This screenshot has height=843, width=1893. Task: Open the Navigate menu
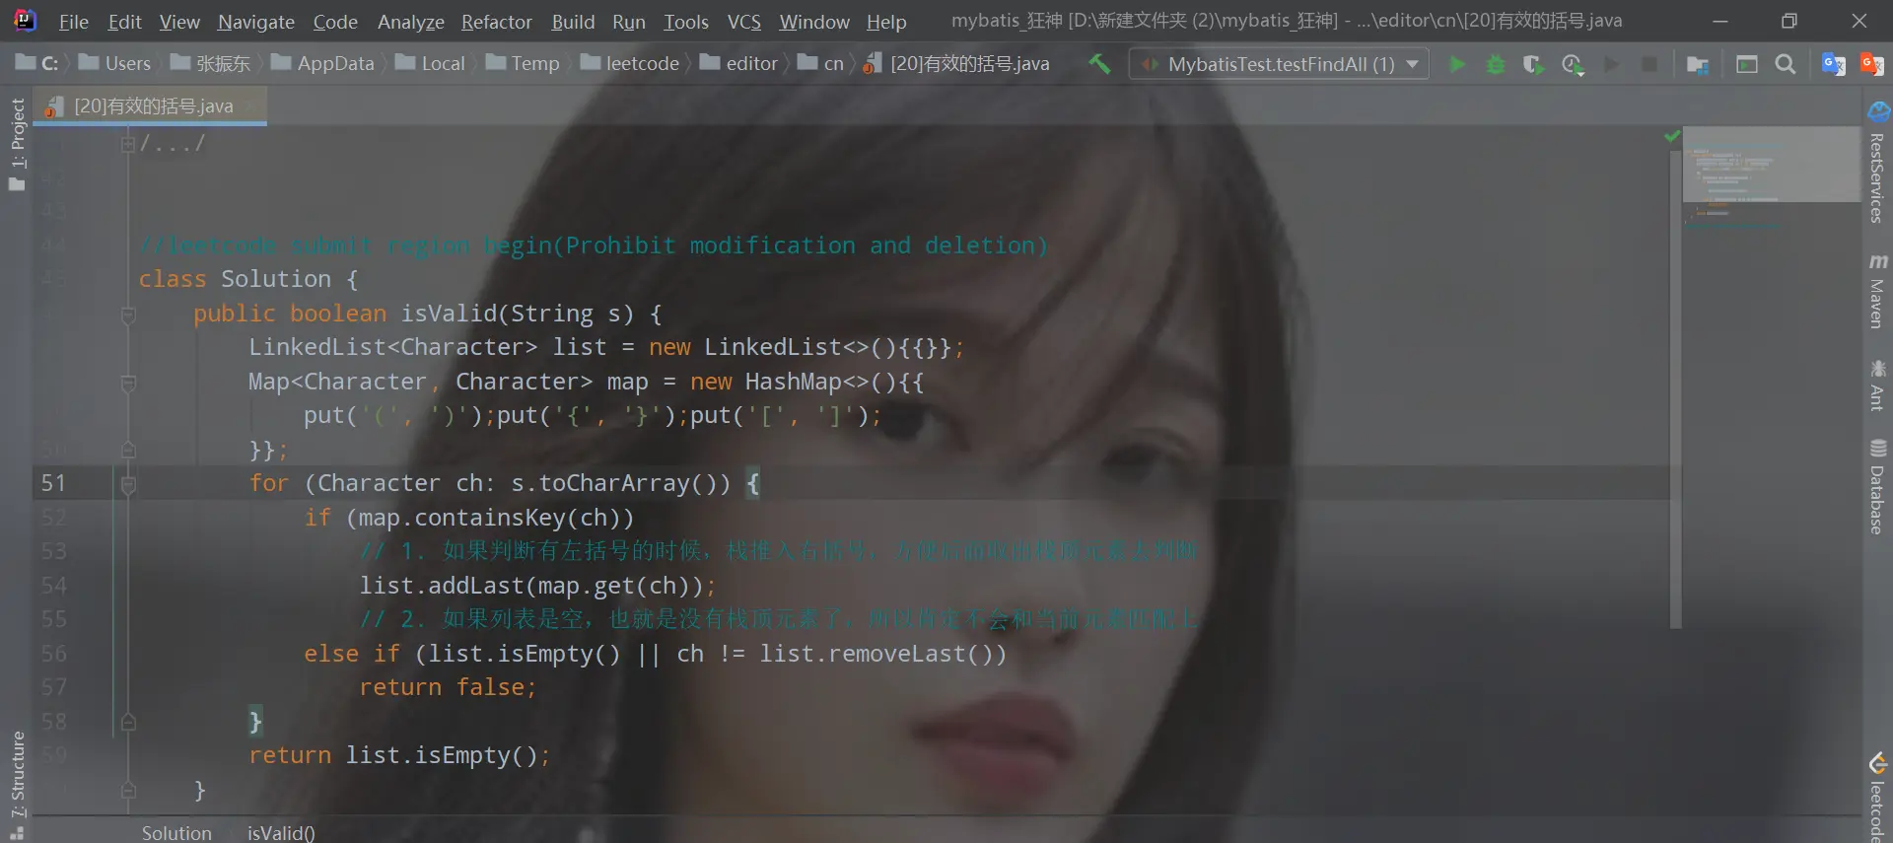click(x=256, y=22)
